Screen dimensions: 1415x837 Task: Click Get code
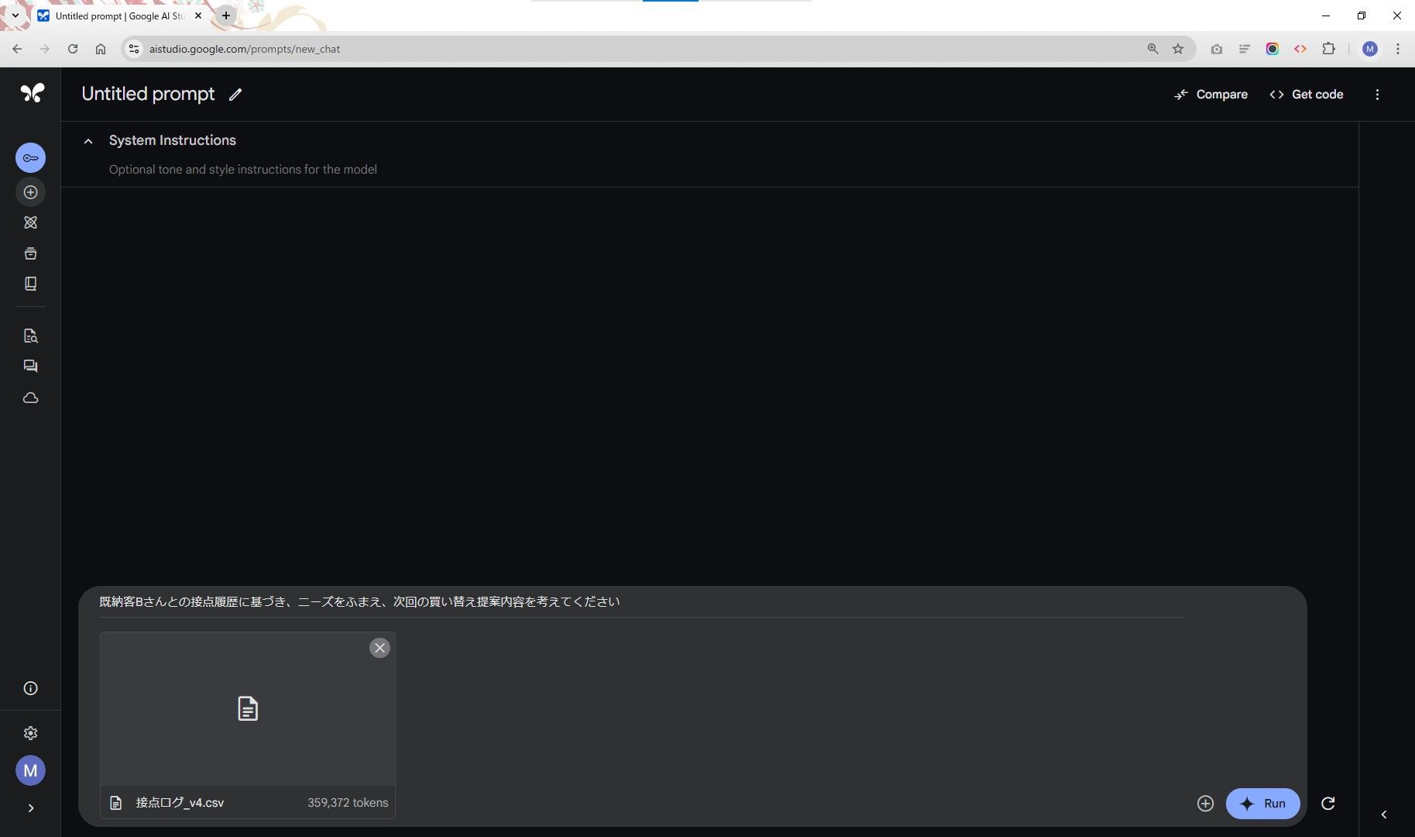(x=1307, y=95)
